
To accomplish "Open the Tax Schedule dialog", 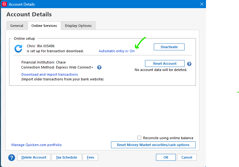I will [66, 157].
